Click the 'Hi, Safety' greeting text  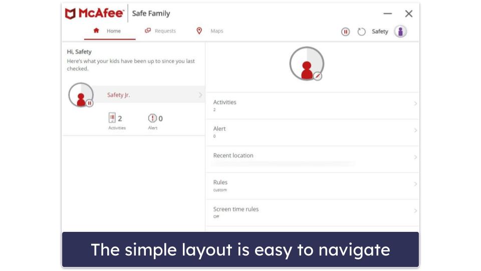[x=79, y=52]
